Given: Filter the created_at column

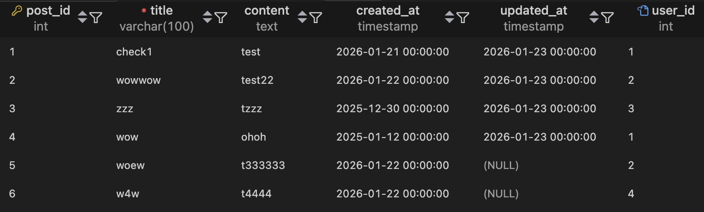Looking at the screenshot, I should 463,17.
